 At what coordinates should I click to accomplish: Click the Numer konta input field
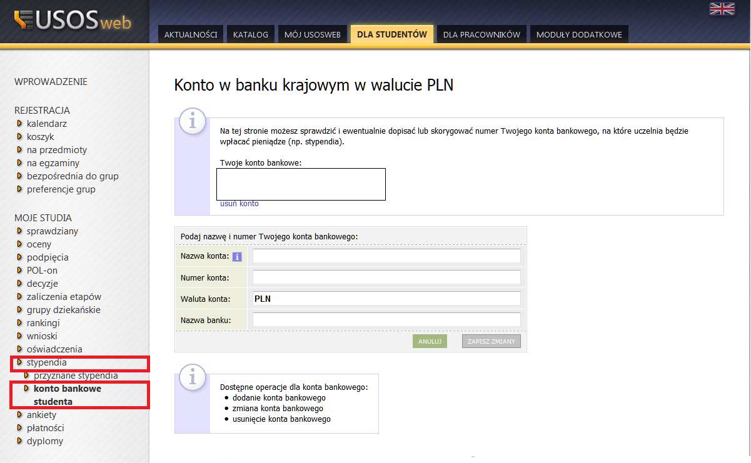(386, 277)
